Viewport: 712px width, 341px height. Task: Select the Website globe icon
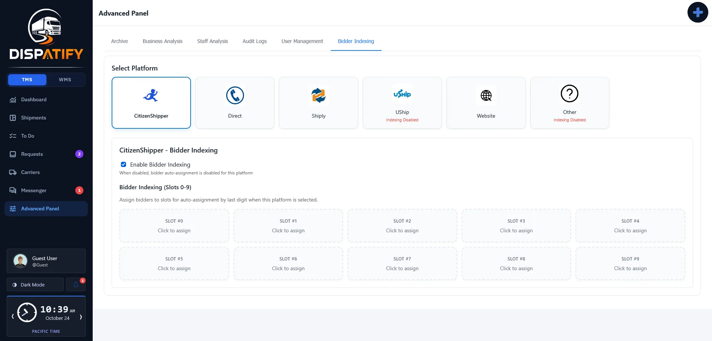click(x=486, y=95)
